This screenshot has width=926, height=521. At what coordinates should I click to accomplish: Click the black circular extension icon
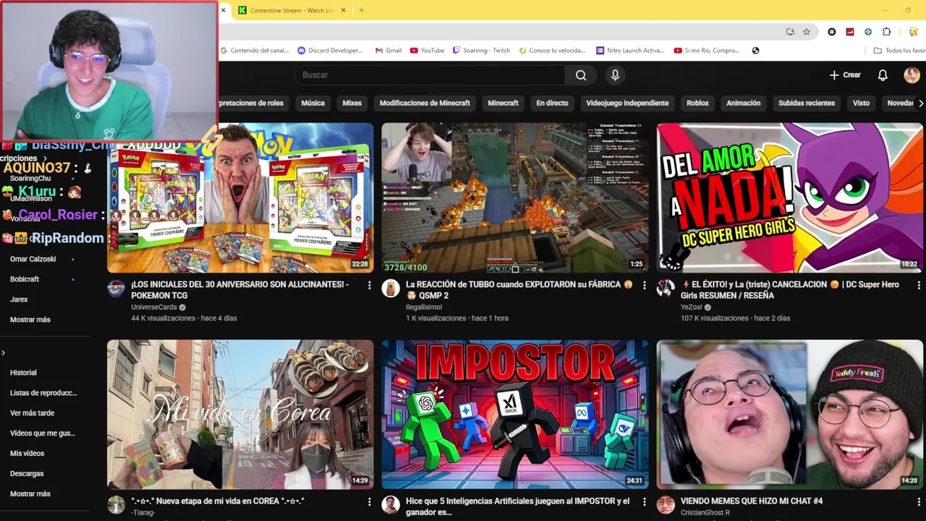(832, 32)
